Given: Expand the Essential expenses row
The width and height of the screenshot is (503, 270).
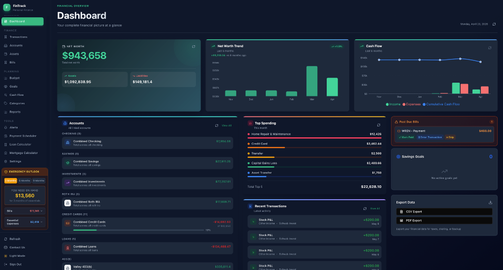Looking at the screenshot, I should pos(25,222).
